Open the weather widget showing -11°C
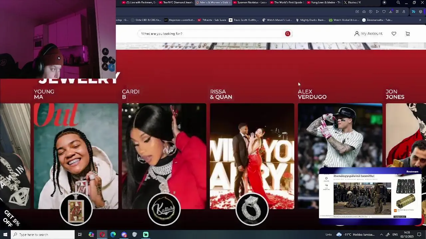The width and height of the screenshot is (426, 239). pyautogui.click(x=355, y=235)
